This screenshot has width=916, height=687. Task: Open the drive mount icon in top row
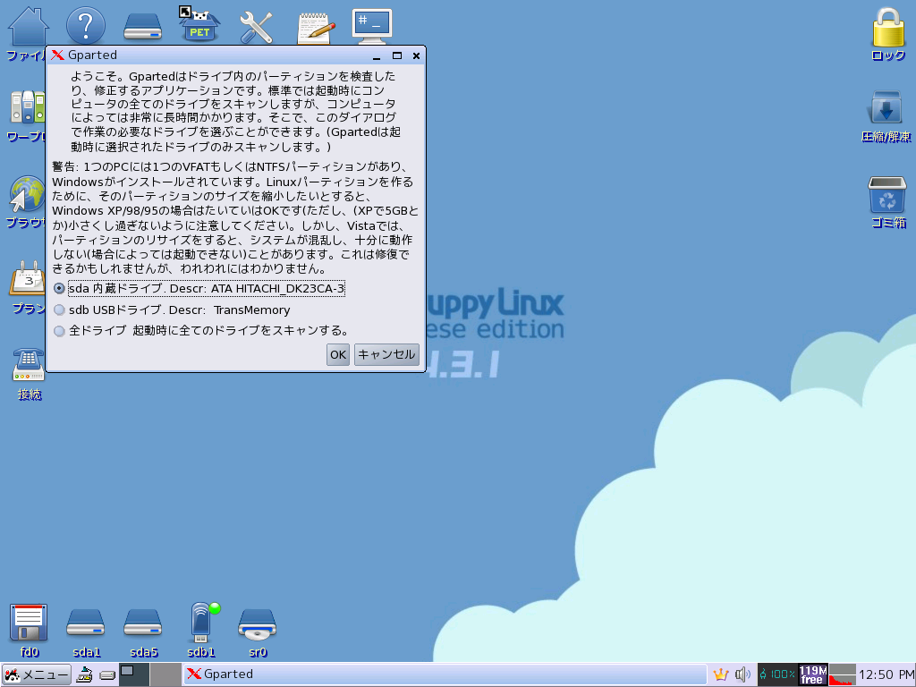[x=142, y=27]
